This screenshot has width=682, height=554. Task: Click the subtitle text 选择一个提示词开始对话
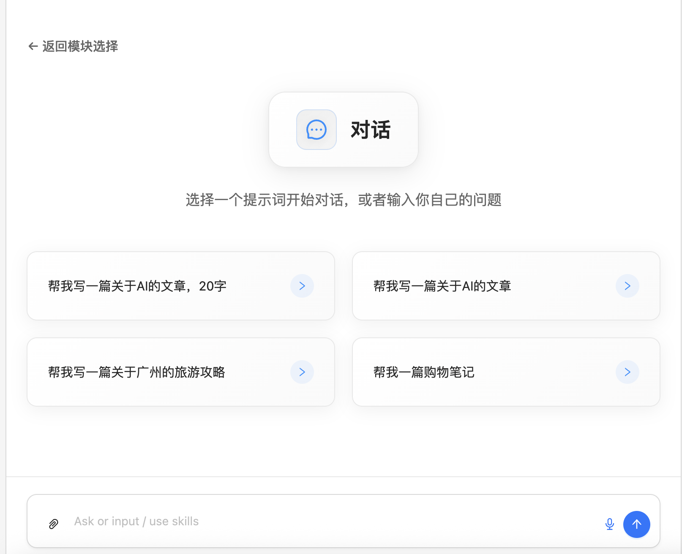click(267, 200)
